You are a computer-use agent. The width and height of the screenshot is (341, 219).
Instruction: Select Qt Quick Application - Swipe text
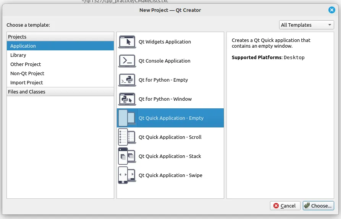(170, 175)
